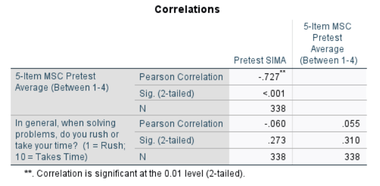
Task: Click the bottom N label in rush row group
Action: pyautogui.click(x=143, y=157)
